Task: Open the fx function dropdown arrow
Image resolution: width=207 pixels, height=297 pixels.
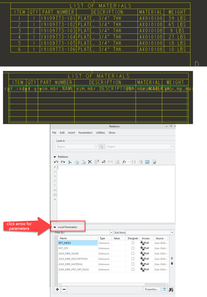Action: (129, 162)
